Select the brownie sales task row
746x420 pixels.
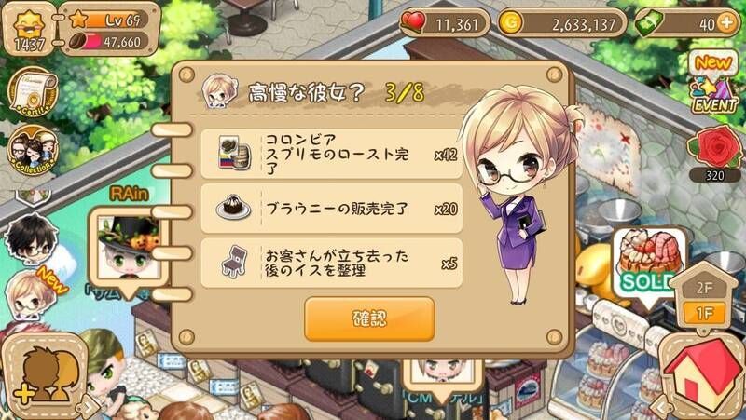coord(331,209)
